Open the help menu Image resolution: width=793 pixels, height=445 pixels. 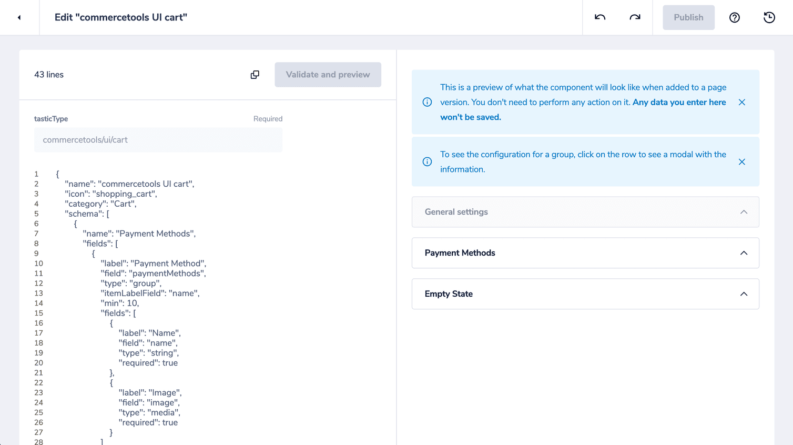[734, 17]
